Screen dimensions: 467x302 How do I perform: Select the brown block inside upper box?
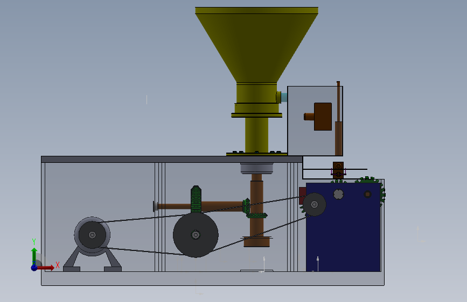coord(323,117)
